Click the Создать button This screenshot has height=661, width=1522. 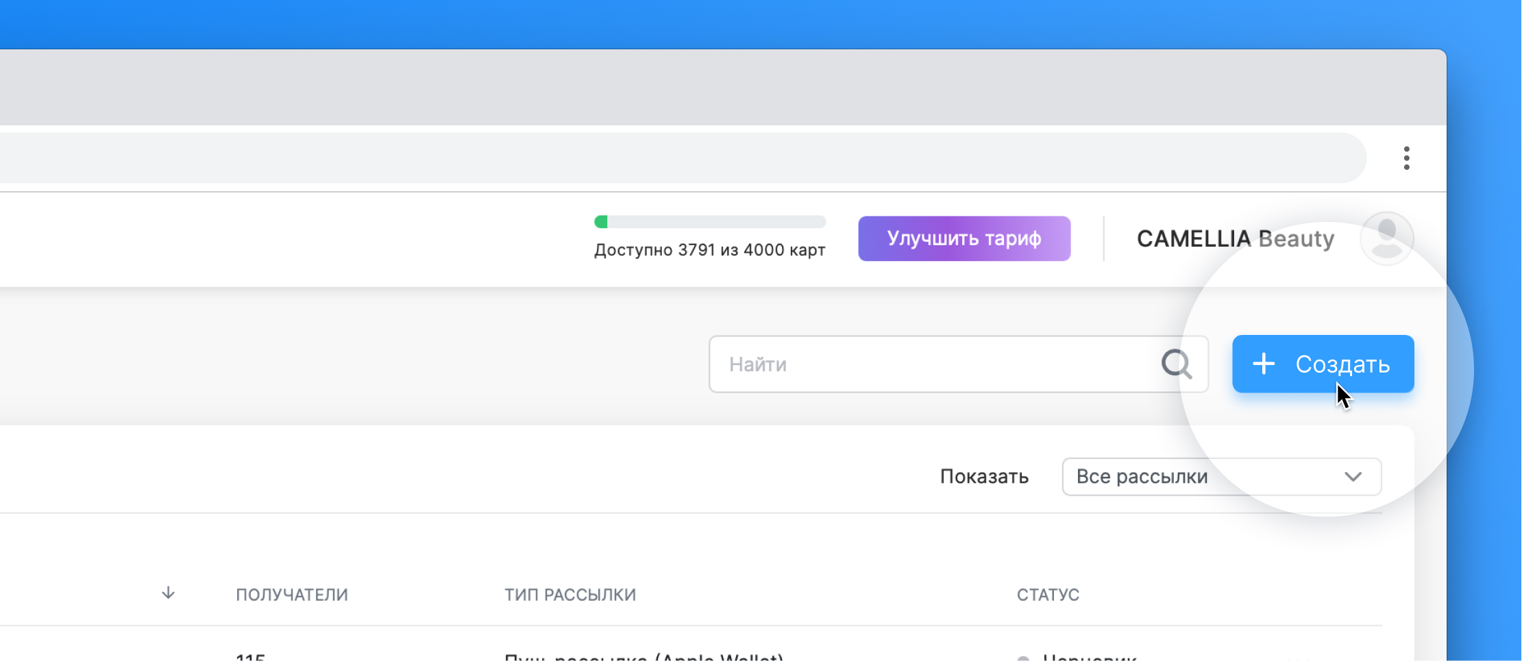coord(1323,364)
